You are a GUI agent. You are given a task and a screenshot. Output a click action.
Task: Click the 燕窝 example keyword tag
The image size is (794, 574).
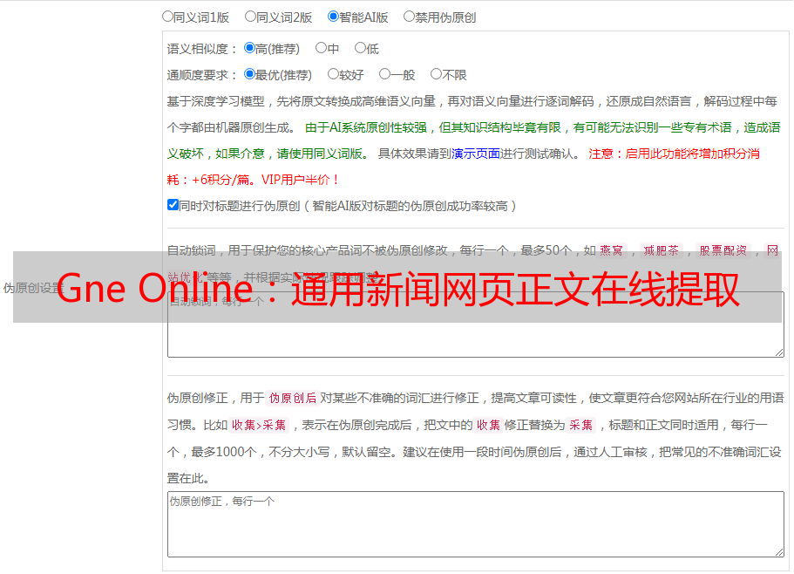tap(611, 250)
